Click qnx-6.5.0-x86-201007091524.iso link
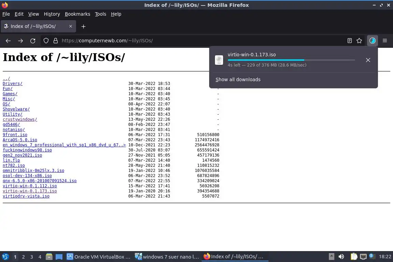 (x=40, y=181)
